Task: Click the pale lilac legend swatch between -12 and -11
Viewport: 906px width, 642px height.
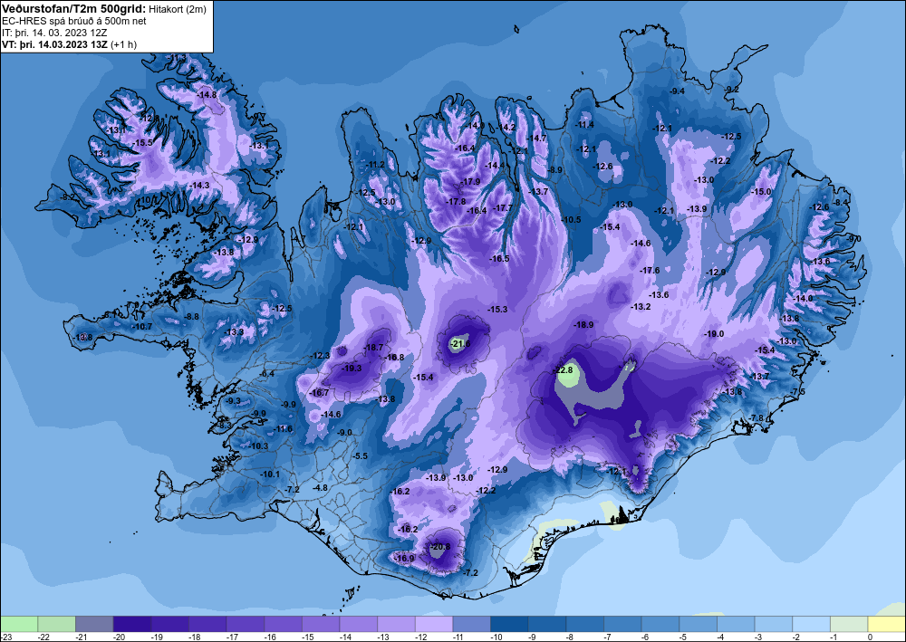Action: coord(434,624)
